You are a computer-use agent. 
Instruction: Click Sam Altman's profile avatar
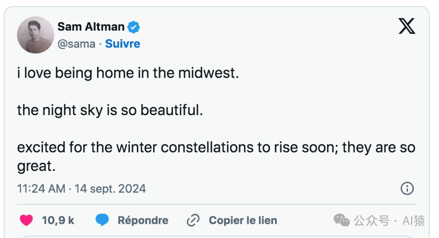click(35, 35)
